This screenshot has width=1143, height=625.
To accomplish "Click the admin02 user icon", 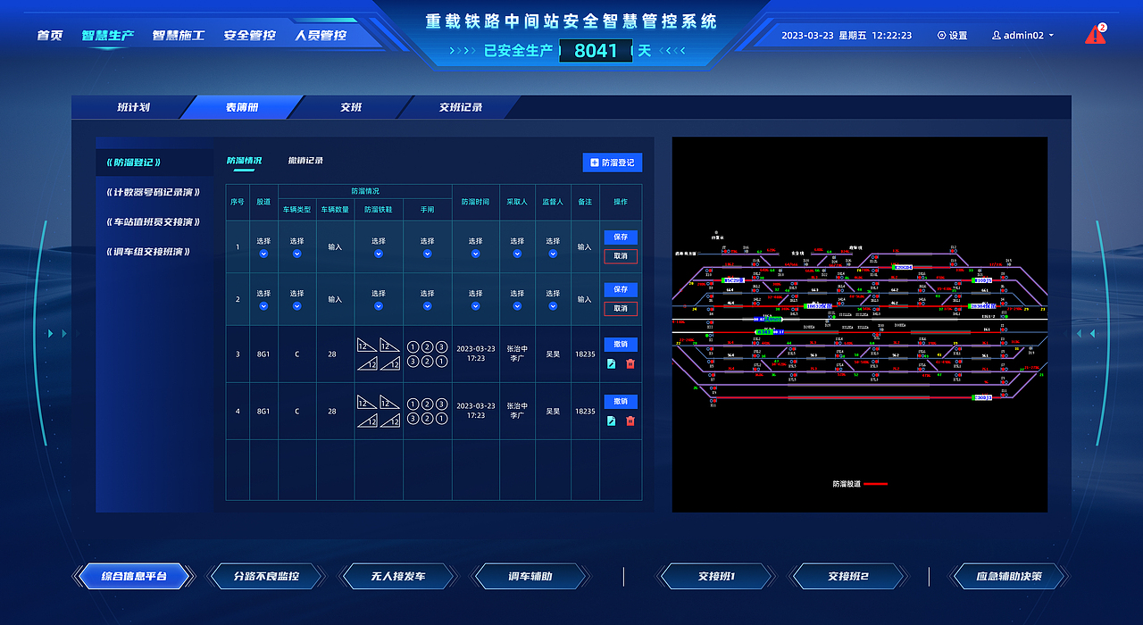I will [x=997, y=36].
